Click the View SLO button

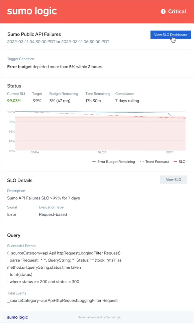coord(173,180)
